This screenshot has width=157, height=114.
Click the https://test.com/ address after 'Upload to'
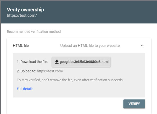50,71
